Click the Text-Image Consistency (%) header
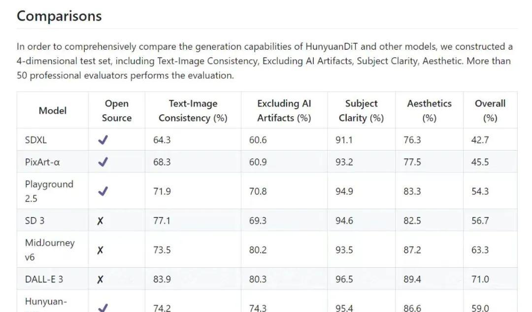Viewport: 532px width, 312px height. (x=193, y=111)
